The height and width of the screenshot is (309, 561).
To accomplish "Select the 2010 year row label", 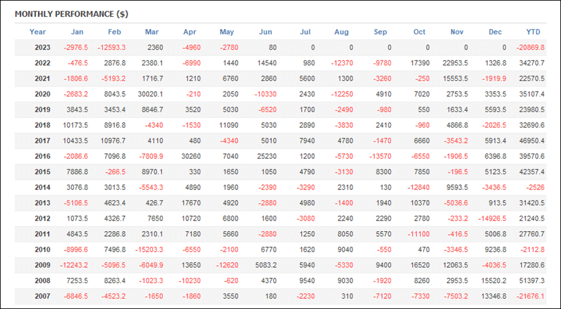I will coord(42,250).
